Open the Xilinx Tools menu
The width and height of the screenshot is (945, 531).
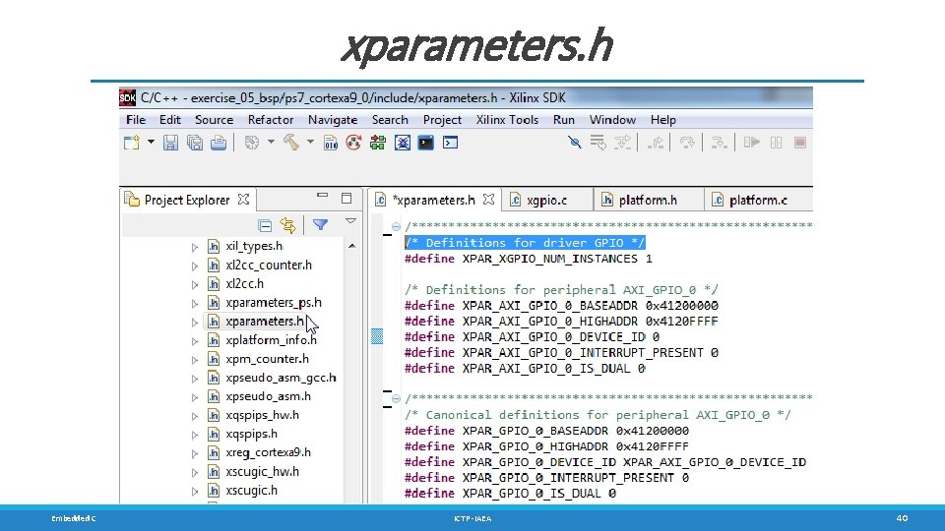[x=507, y=120]
